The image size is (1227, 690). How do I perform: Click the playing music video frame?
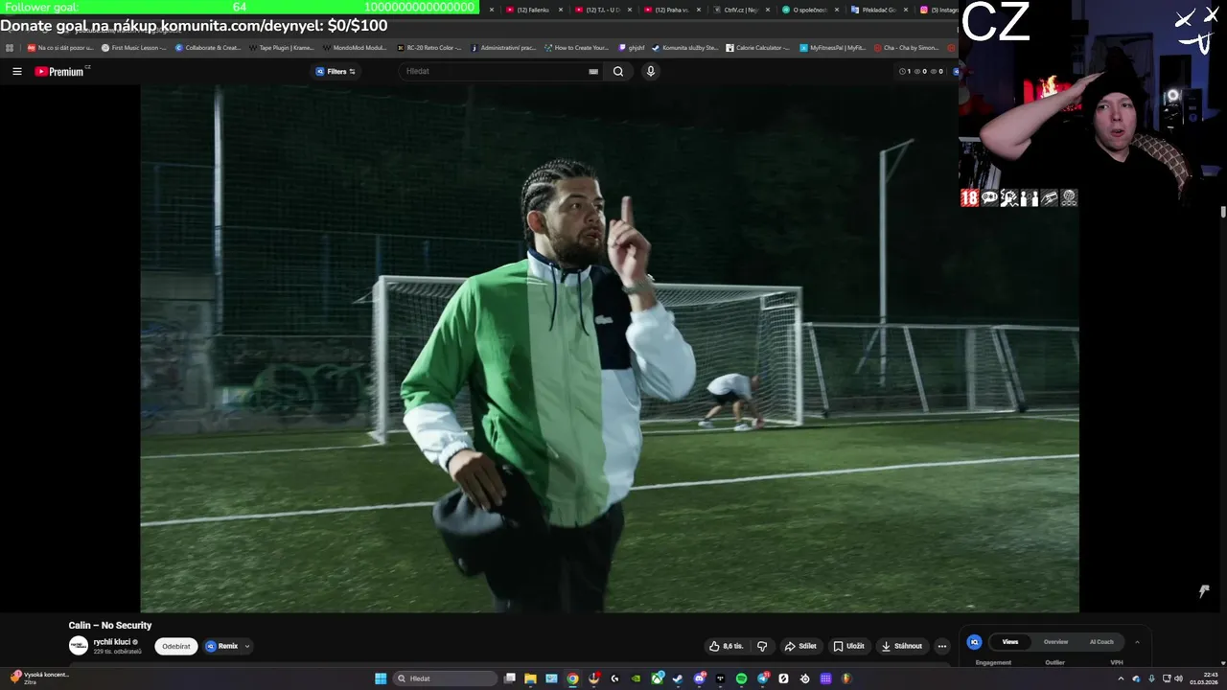[x=610, y=348]
